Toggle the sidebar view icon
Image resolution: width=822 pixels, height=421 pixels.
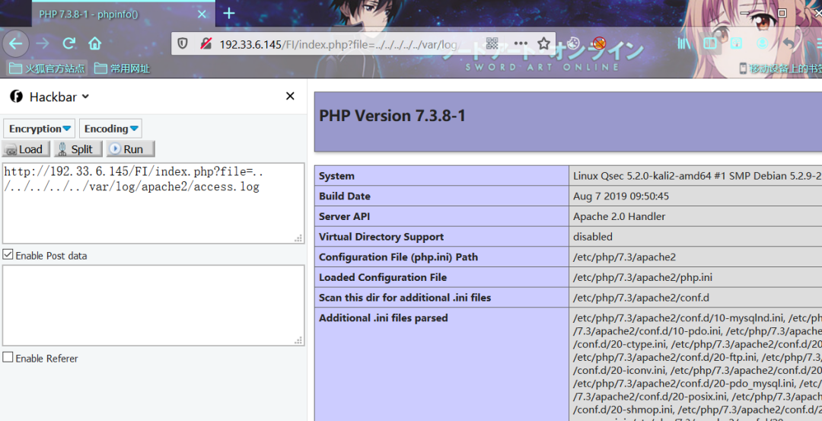pos(710,43)
